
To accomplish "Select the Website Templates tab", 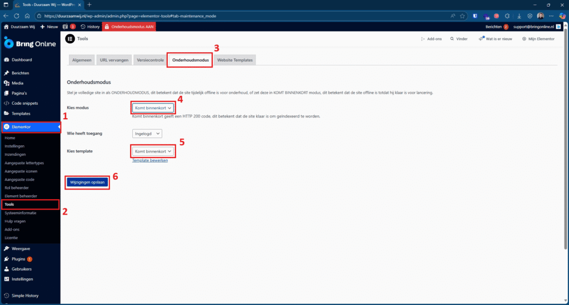I will coord(234,60).
